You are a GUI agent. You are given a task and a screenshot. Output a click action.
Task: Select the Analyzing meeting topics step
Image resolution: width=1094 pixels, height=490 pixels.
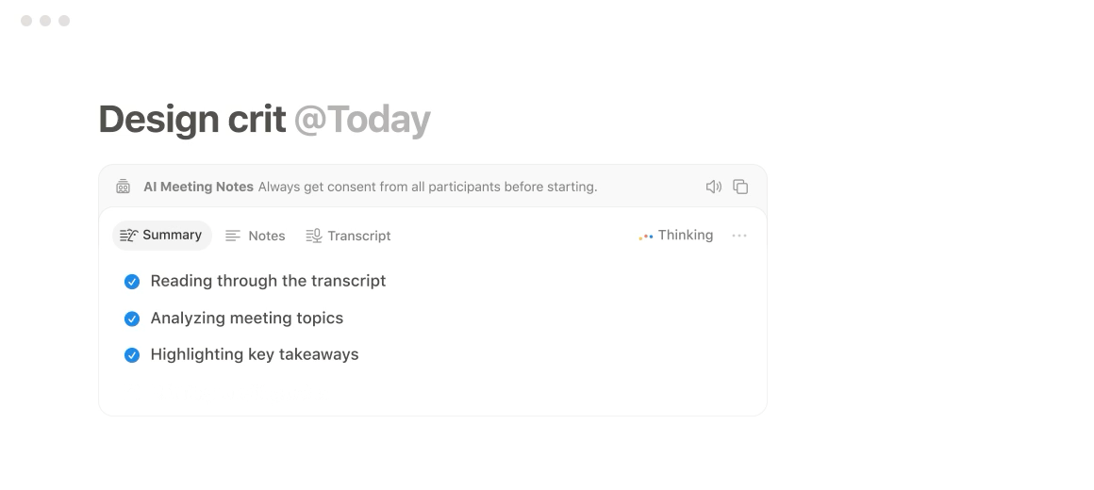(x=247, y=318)
